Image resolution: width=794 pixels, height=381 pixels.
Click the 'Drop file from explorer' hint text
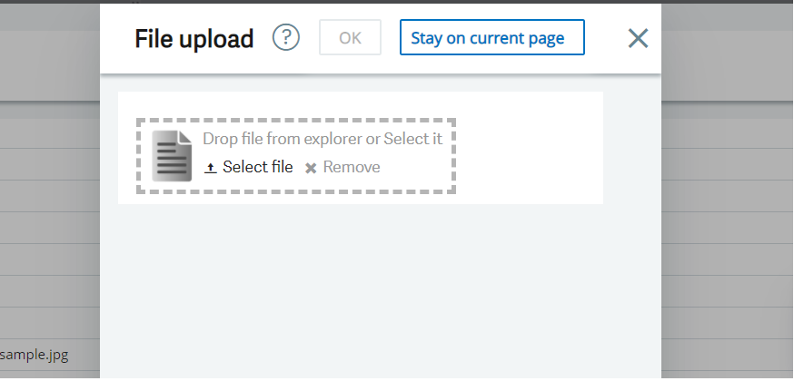pos(281,139)
